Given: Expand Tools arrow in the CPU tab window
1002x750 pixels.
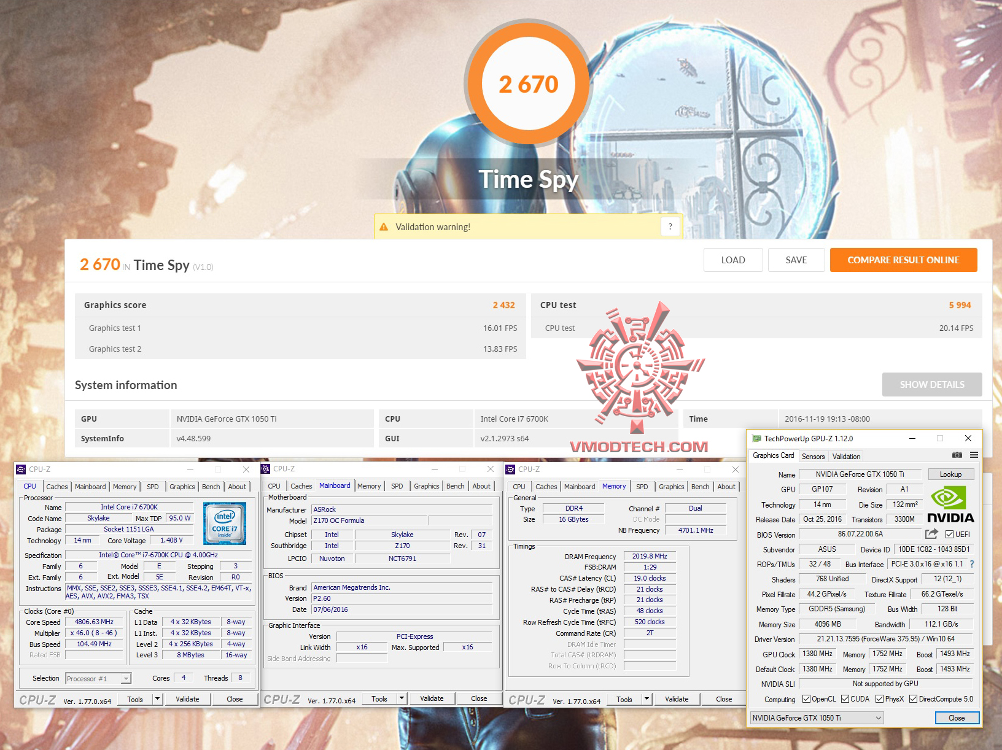Looking at the screenshot, I should (x=158, y=699).
